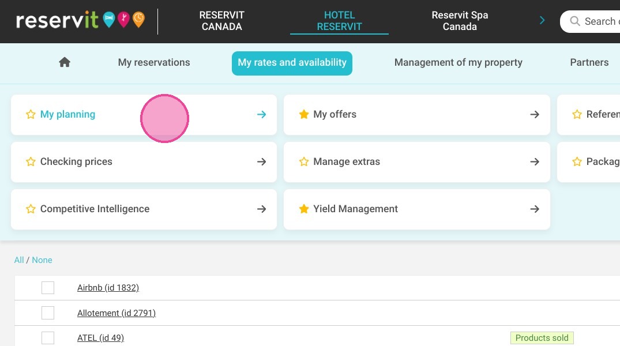Click the Yield Management arrow
This screenshot has height=346, width=620.
(535, 209)
